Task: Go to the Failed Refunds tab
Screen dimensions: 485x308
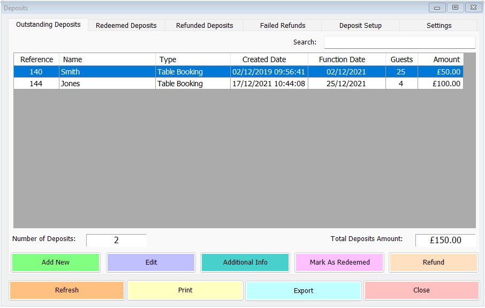Action: [x=283, y=25]
